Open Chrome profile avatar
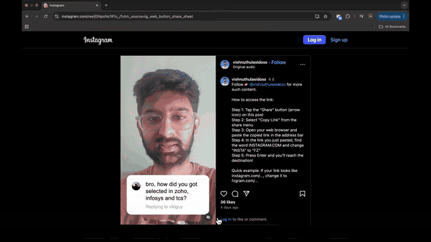Viewport: 431px width, 242px height. point(370,16)
